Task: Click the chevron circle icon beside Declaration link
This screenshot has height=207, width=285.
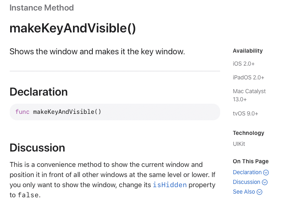Action: click(266, 173)
